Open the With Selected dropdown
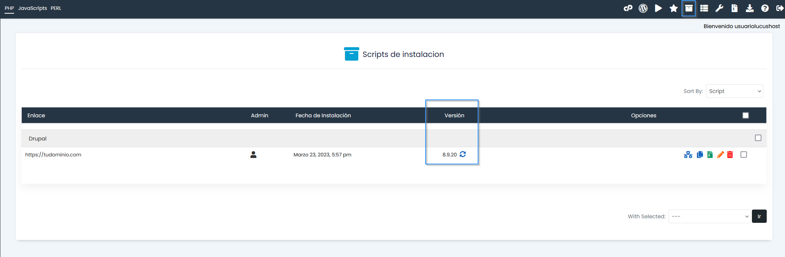 [709, 216]
